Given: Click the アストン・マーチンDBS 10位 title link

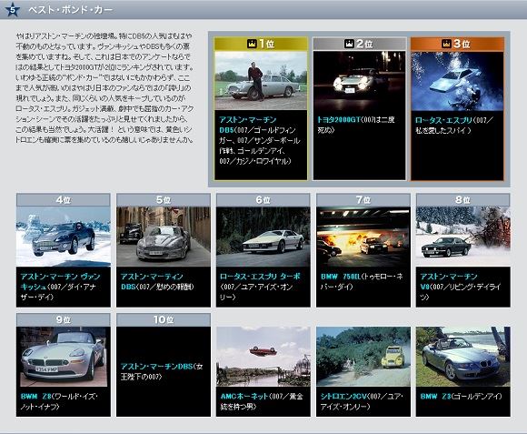Looking at the screenshot, I should 157,367.
